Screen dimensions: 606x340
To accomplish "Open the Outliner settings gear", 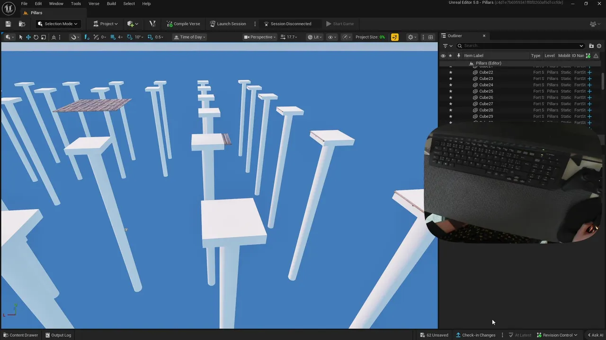I will pyautogui.click(x=599, y=46).
